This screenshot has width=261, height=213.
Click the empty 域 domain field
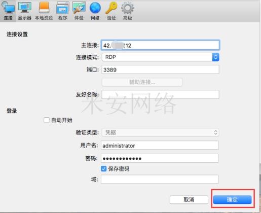click(160, 179)
